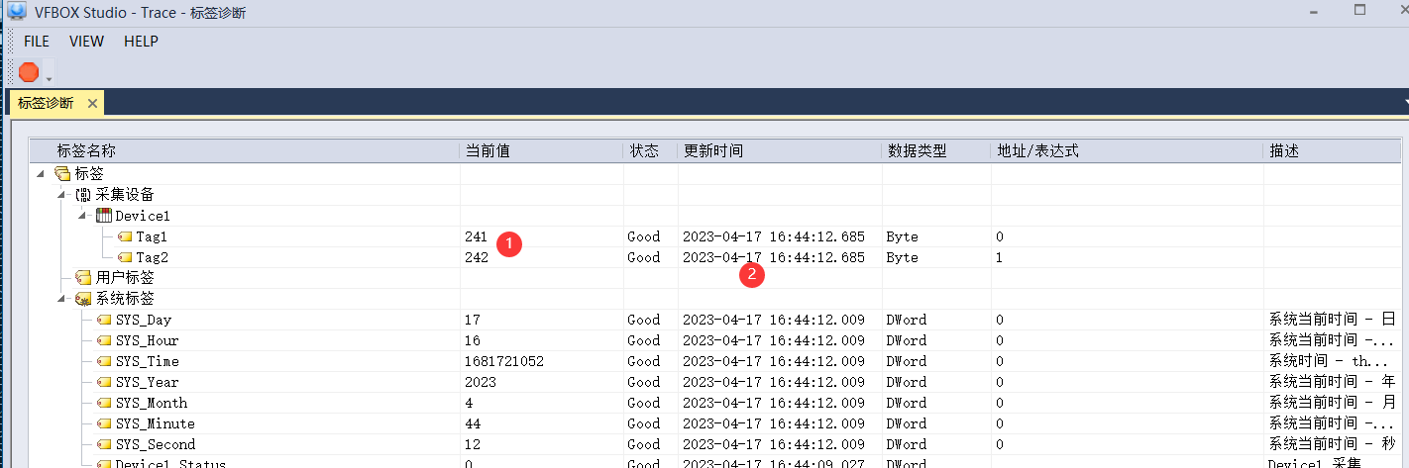Click SYS_Year value 2023
1409x468 pixels.
coord(480,382)
